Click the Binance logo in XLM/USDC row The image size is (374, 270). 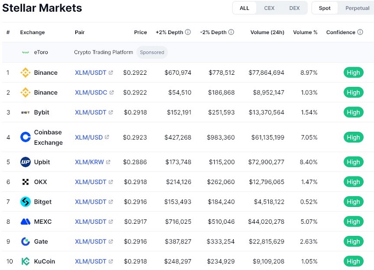26,92
